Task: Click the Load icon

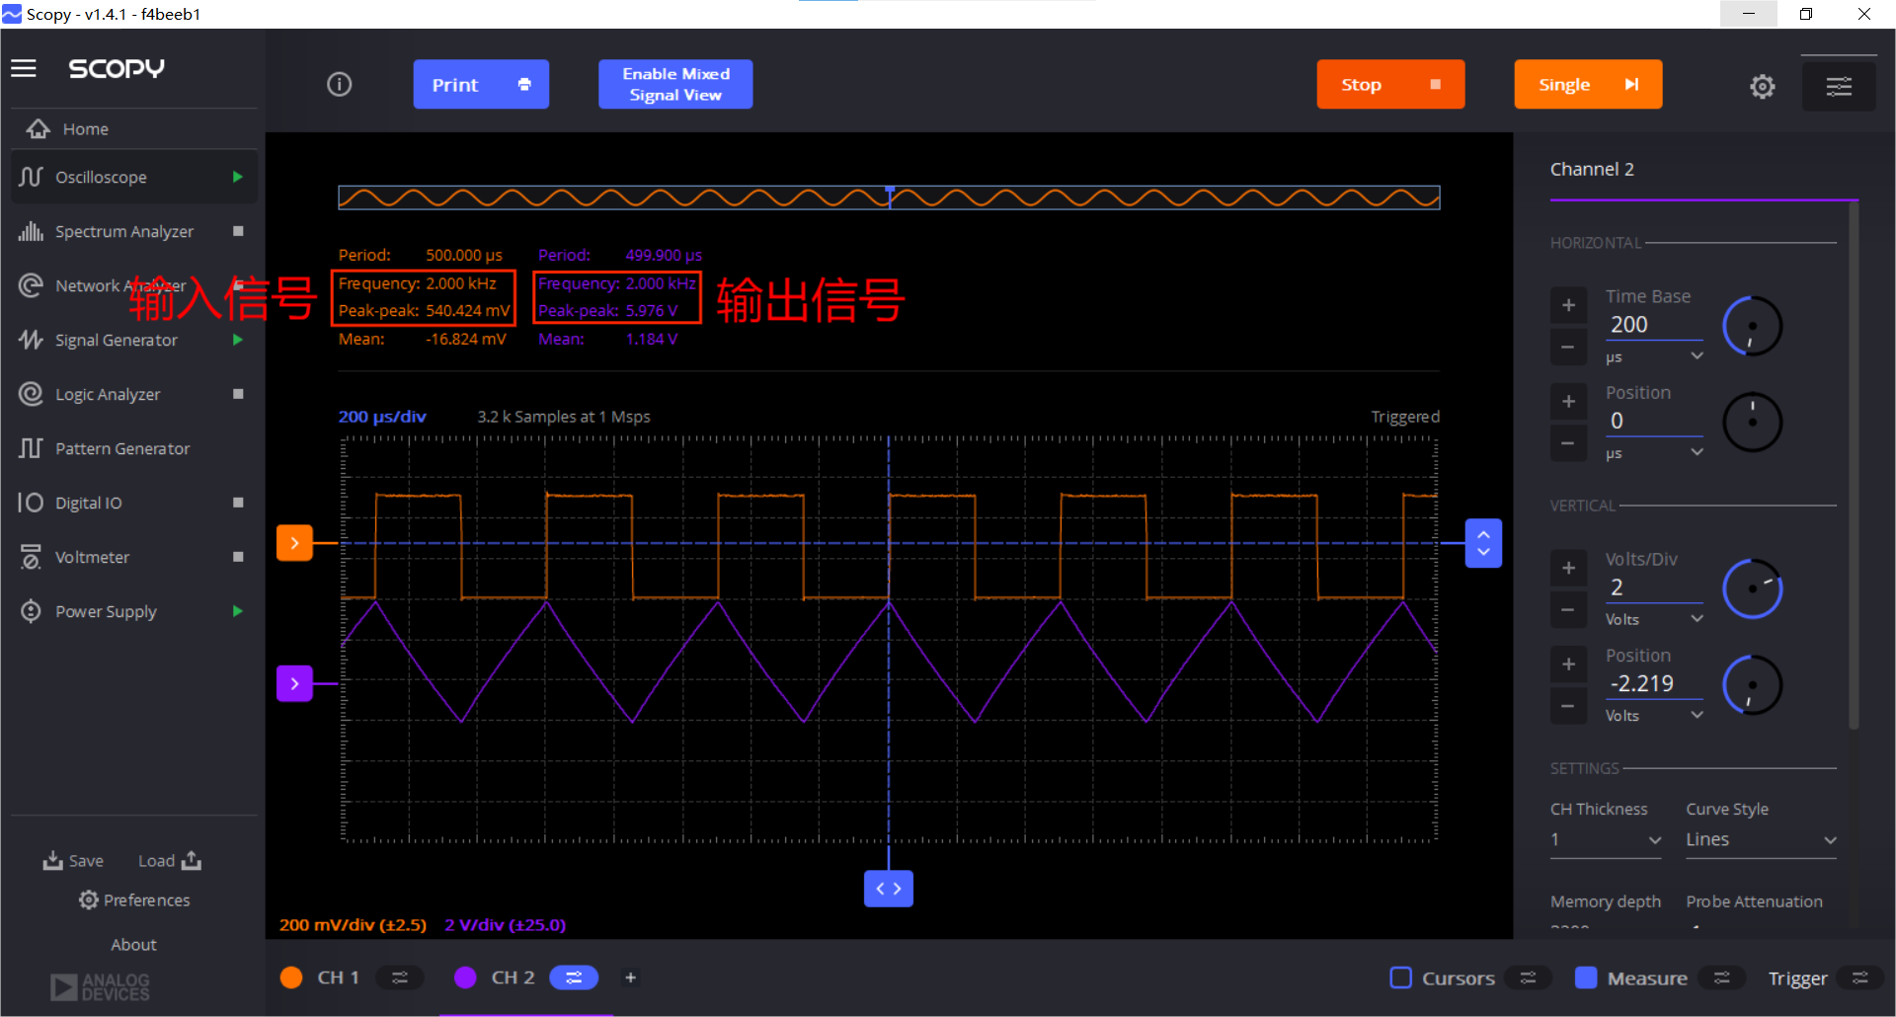Action: [x=192, y=860]
